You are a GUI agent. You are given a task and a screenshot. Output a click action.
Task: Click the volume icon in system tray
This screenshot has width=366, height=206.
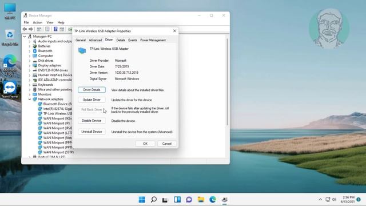[x=334, y=199]
